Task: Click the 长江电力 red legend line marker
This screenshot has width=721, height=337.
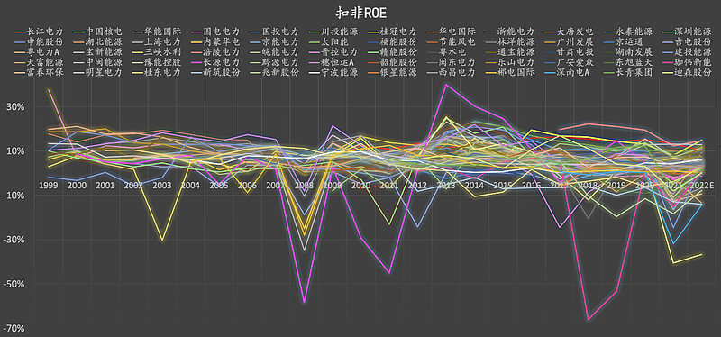Action: [20, 32]
